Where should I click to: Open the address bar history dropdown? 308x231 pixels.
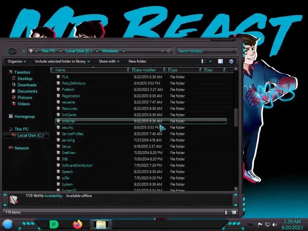pos(162,51)
